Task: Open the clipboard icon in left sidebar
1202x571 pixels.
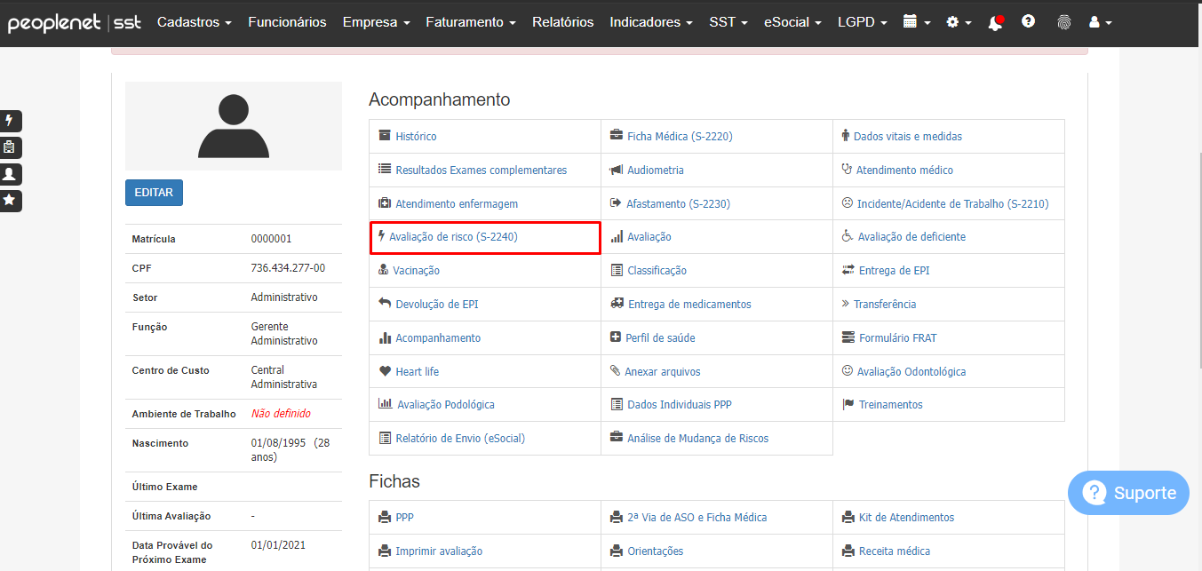Action: (11, 147)
